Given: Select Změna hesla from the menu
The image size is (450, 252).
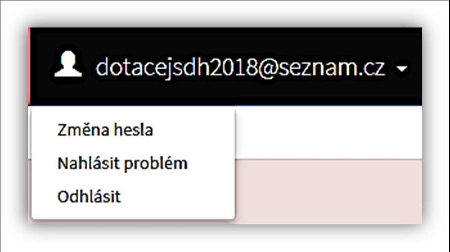Looking at the screenshot, I should [105, 130].
